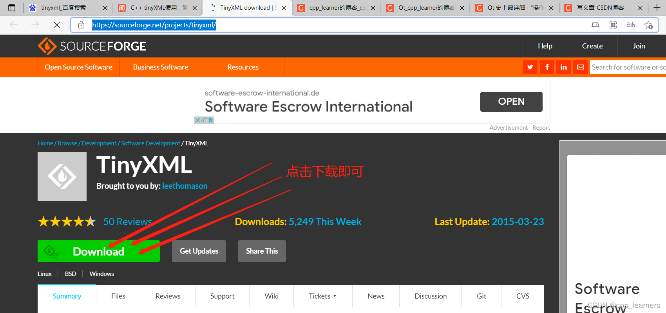Screen dimensions: 666x313
Task: Close the tinyxml 百度搜索 tab
Action: click(105, 8)
